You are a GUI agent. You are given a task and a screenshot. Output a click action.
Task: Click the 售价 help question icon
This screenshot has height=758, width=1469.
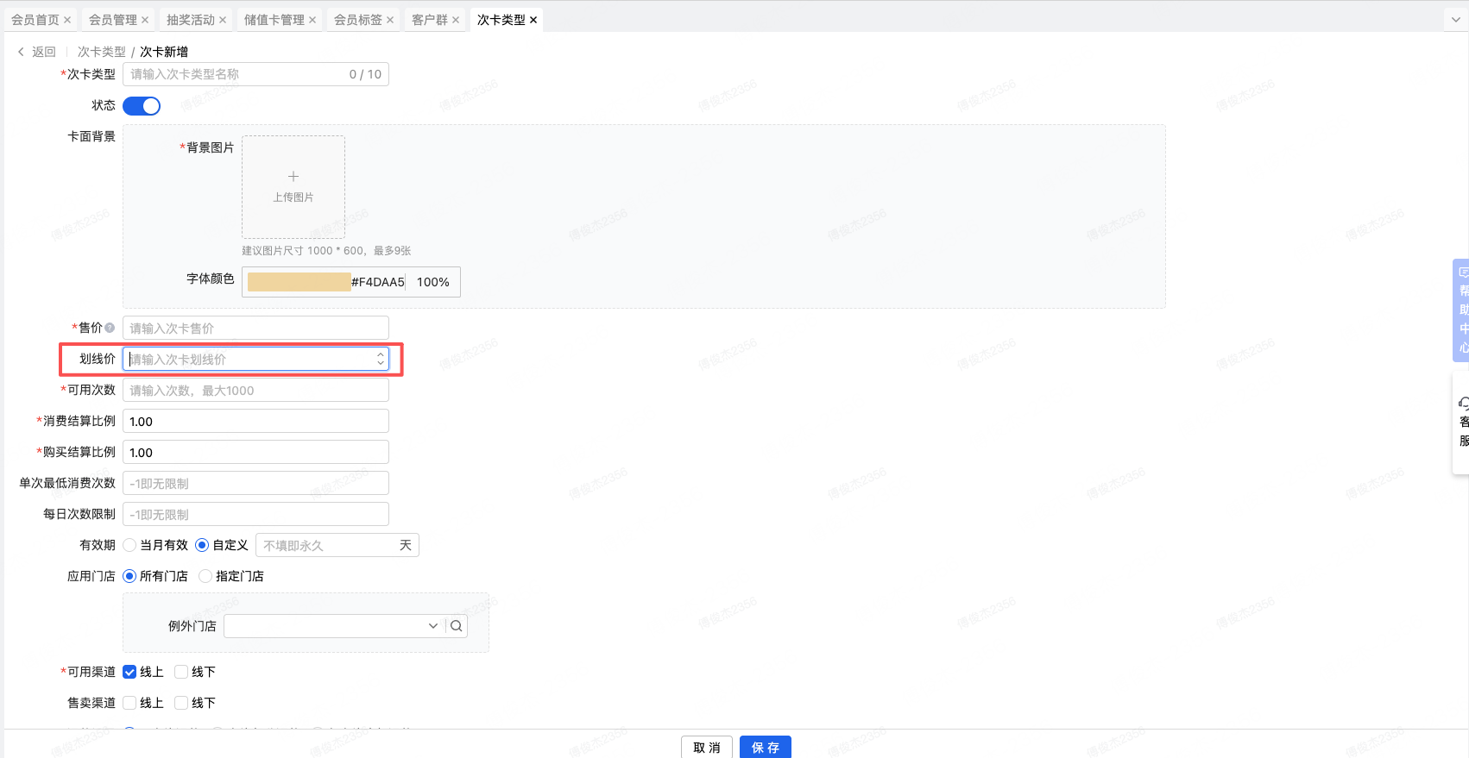pyautogui.click(x=110, y=328)
